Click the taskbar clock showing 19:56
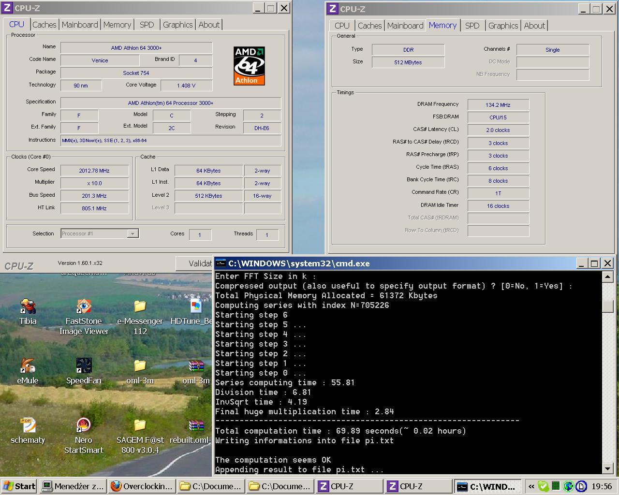The image size is (619, 495). click(602, 486)
